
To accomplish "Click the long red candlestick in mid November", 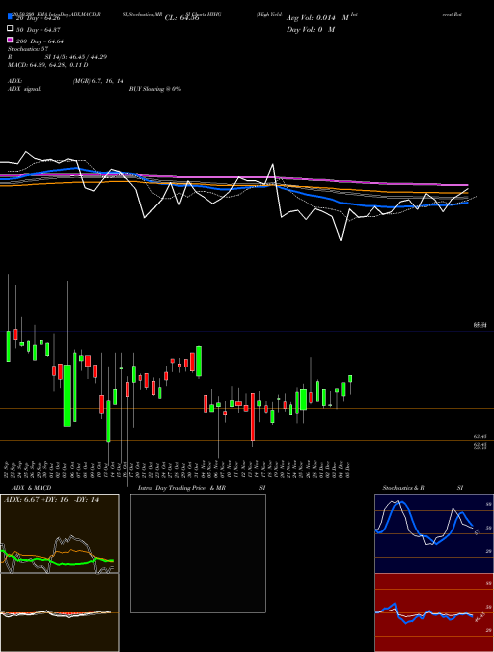I will pyautogui.click(x=252, y=417).
